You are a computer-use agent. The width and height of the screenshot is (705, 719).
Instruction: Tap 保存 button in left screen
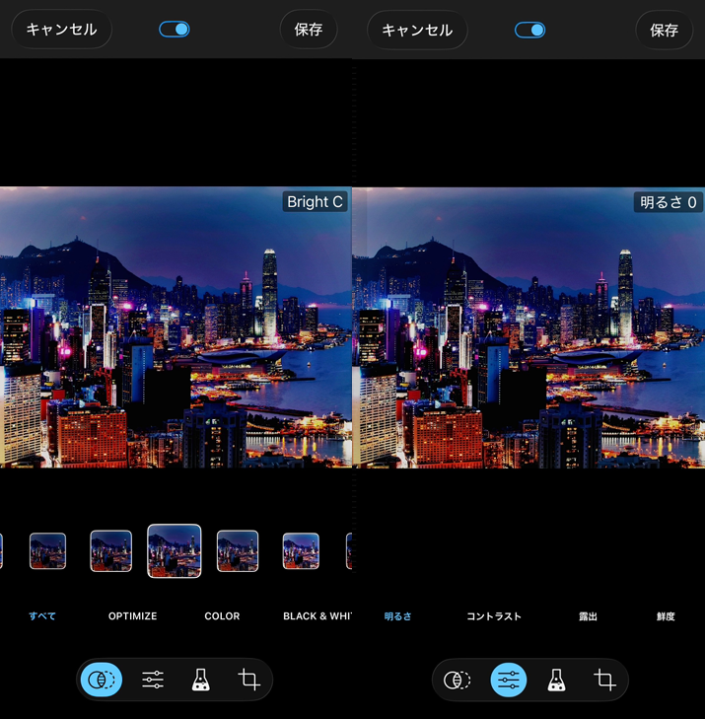(x=309, y=30)
